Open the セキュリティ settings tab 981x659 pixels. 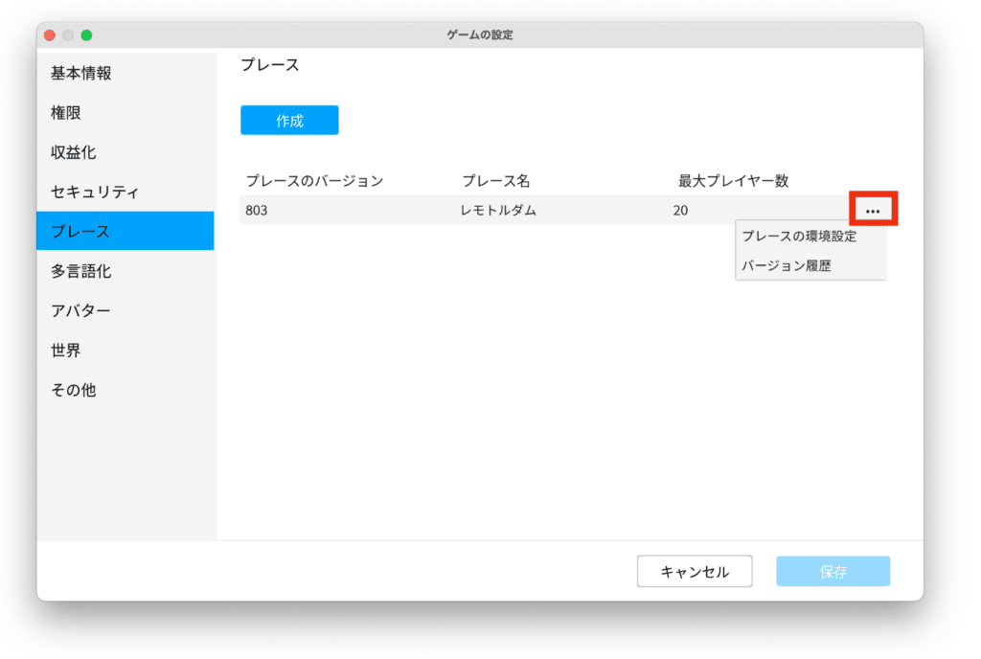click(95, 192)
